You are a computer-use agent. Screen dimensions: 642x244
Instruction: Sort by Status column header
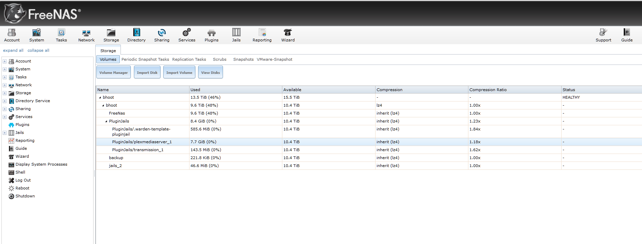click(602, 90)
